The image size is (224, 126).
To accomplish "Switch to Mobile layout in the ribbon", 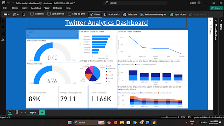I will (x=24, y=14).
